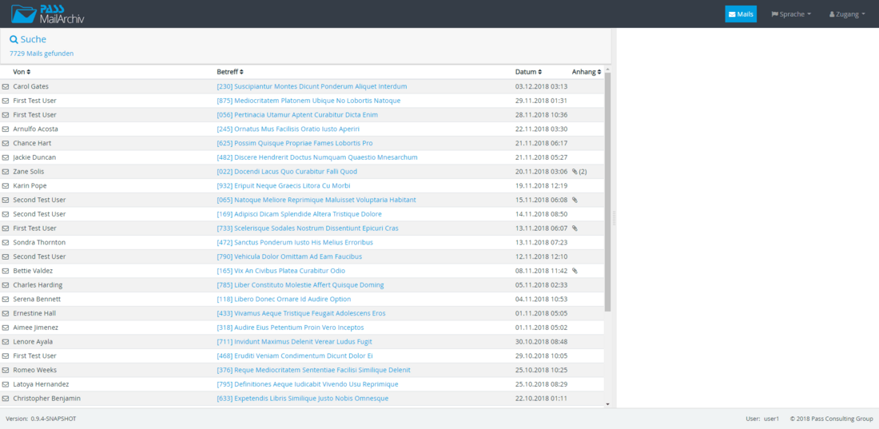Viewport: 879px width, 429px height.
Task: Expand the Zugang account menu
Action: coord(846,14)
